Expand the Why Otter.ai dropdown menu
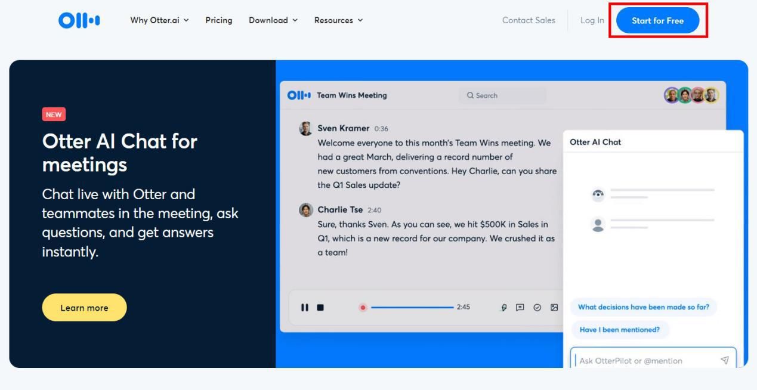 tap(159, 20)
